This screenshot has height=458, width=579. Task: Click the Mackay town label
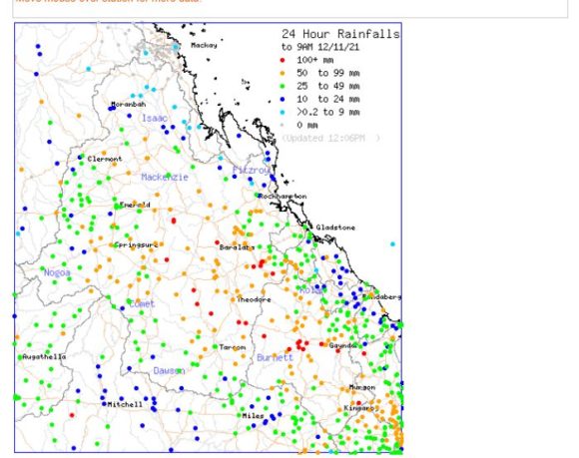coord(204,45)
